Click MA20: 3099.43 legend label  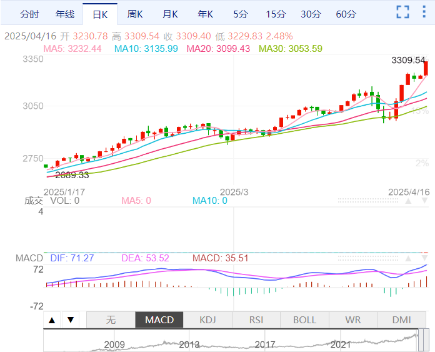(218, 49)
